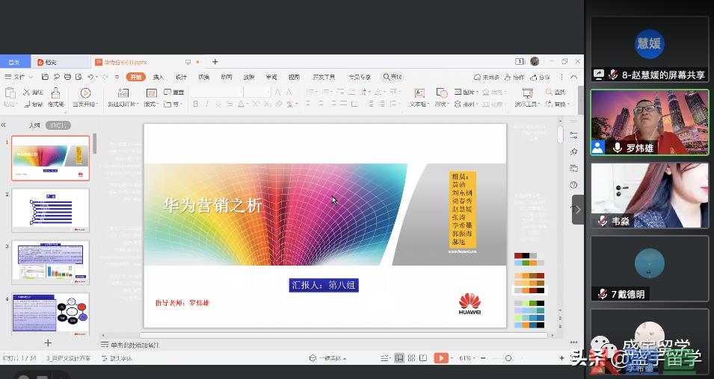Click the One-click Beautify (一键美化) button
This screenshot has height=379, width=714.
point(327,358)
